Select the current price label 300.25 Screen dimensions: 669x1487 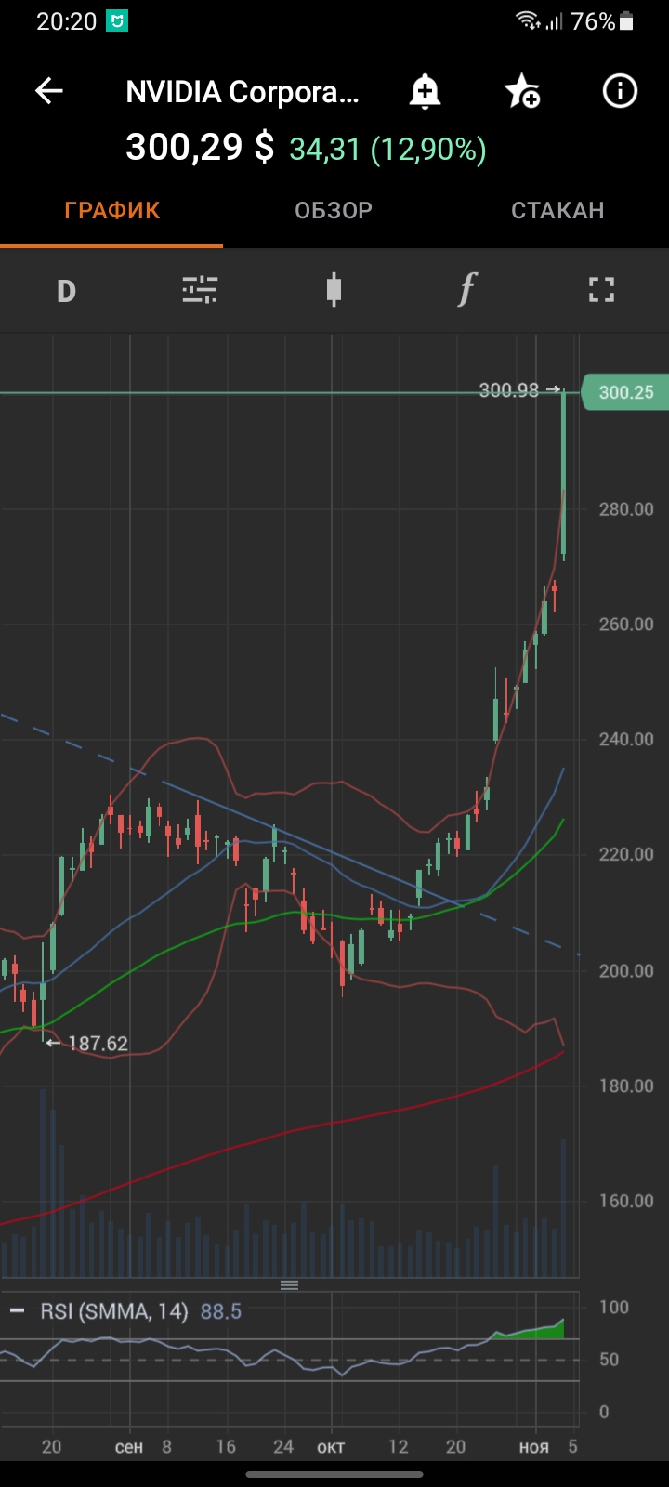[x=625, y=392]
